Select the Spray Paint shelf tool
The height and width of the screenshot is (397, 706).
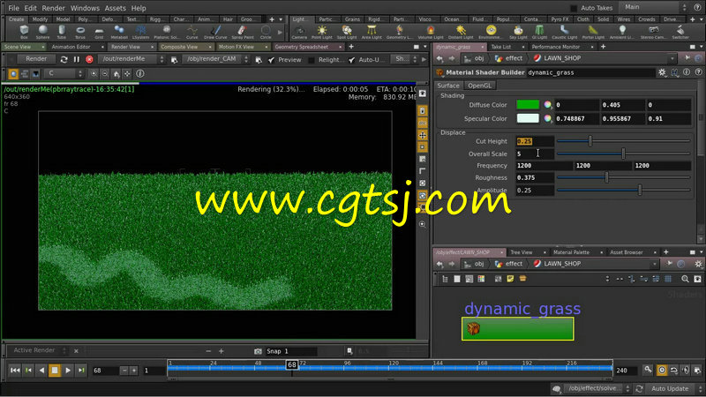pos(242,32)
